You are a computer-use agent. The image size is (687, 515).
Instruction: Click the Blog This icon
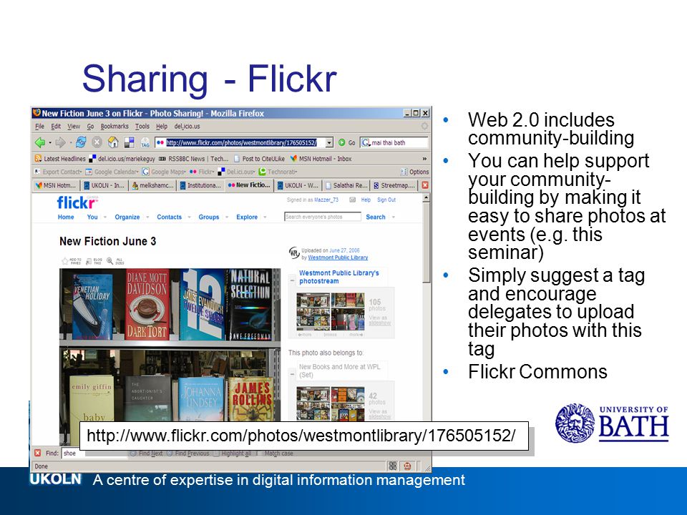89,262
